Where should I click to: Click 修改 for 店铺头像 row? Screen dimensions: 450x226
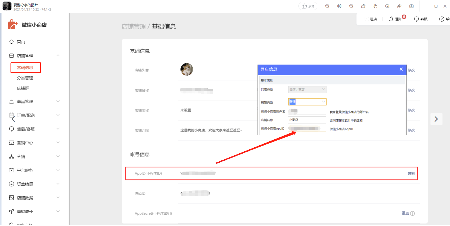(411, 70)
